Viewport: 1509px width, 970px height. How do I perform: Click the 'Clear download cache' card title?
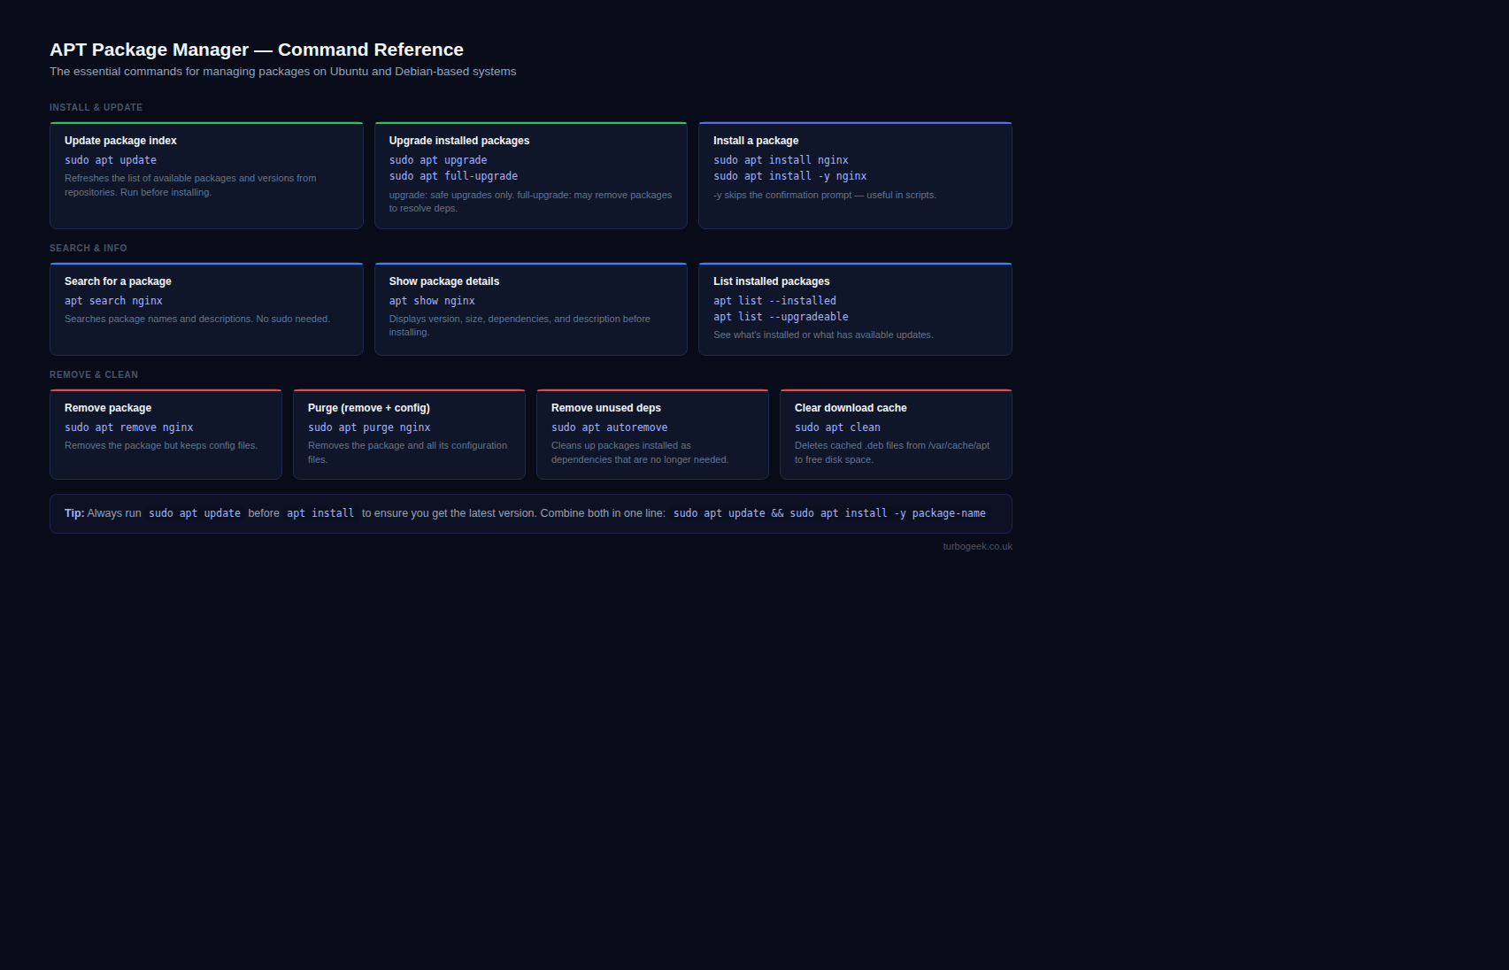point(851,408)
